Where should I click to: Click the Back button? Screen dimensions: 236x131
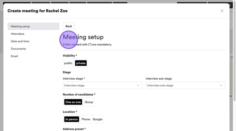point(69,26)
